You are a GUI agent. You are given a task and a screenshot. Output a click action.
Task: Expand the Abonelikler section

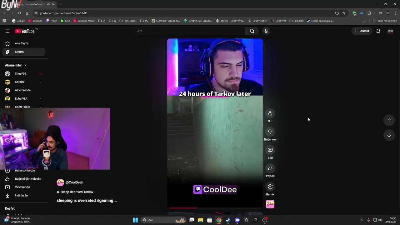pyautogui.click(x=16, y=65)
